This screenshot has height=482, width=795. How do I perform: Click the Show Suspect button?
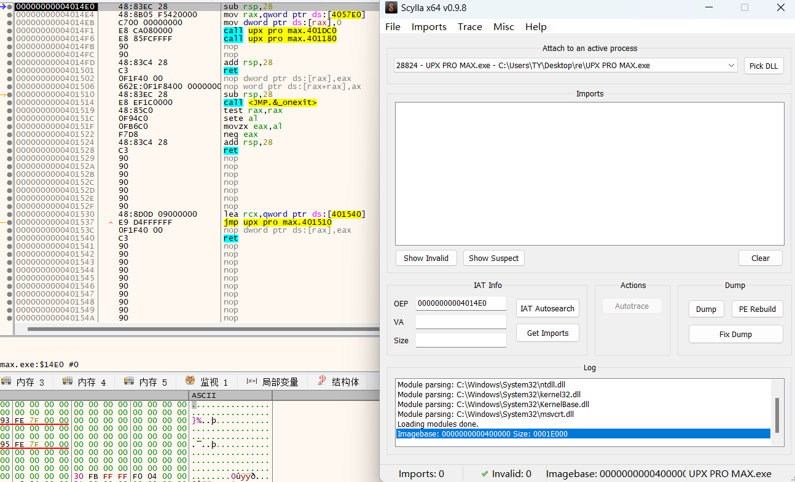coord(493,258)
